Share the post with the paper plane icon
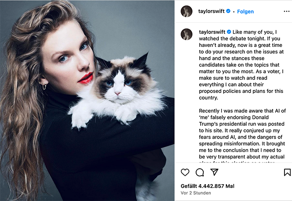The height and width of the screenshot is (201, 292). point(214,172)
